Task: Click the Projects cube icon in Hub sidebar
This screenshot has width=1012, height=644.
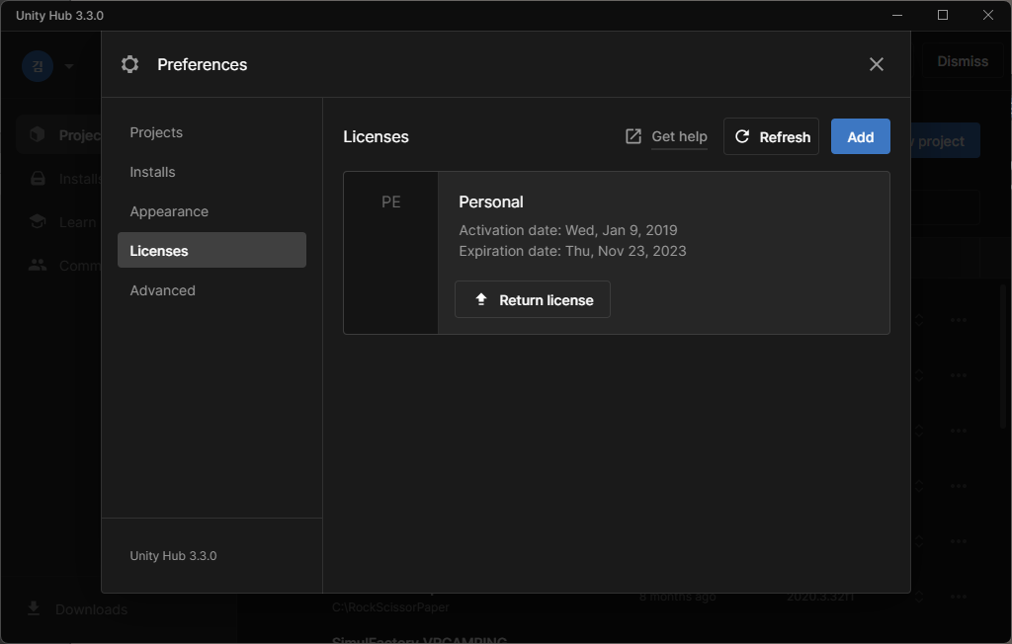Action: [38, 134]
